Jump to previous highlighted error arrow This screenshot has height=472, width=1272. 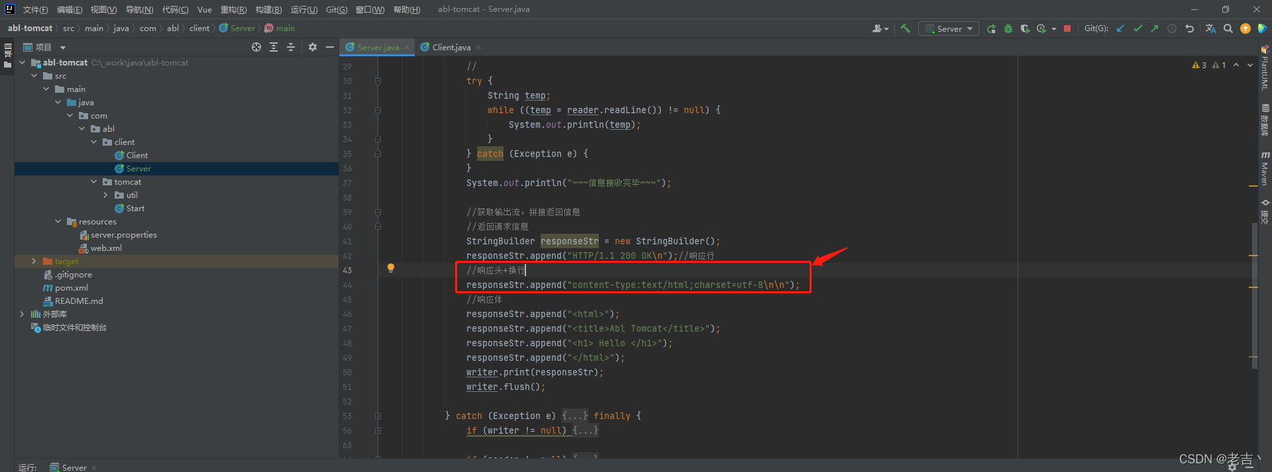(1236, 65)
